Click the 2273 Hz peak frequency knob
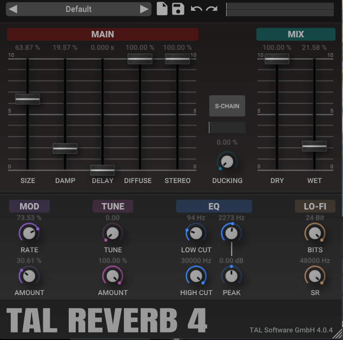The height and width of the screenshot is (340, 343). 232,233
